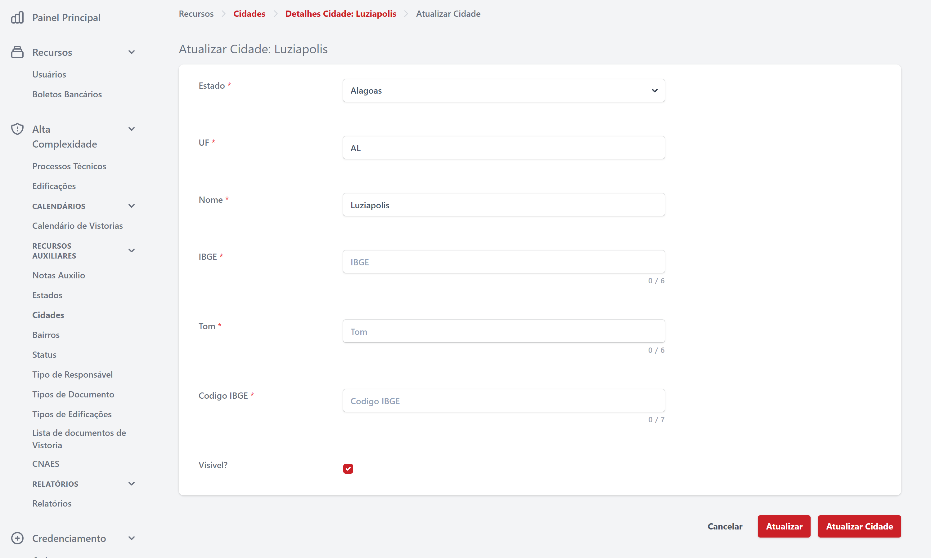This screenshot has height=558, width=931.
Task: Click the Alta Complexidade shield icon
Action: pos(17,129)
